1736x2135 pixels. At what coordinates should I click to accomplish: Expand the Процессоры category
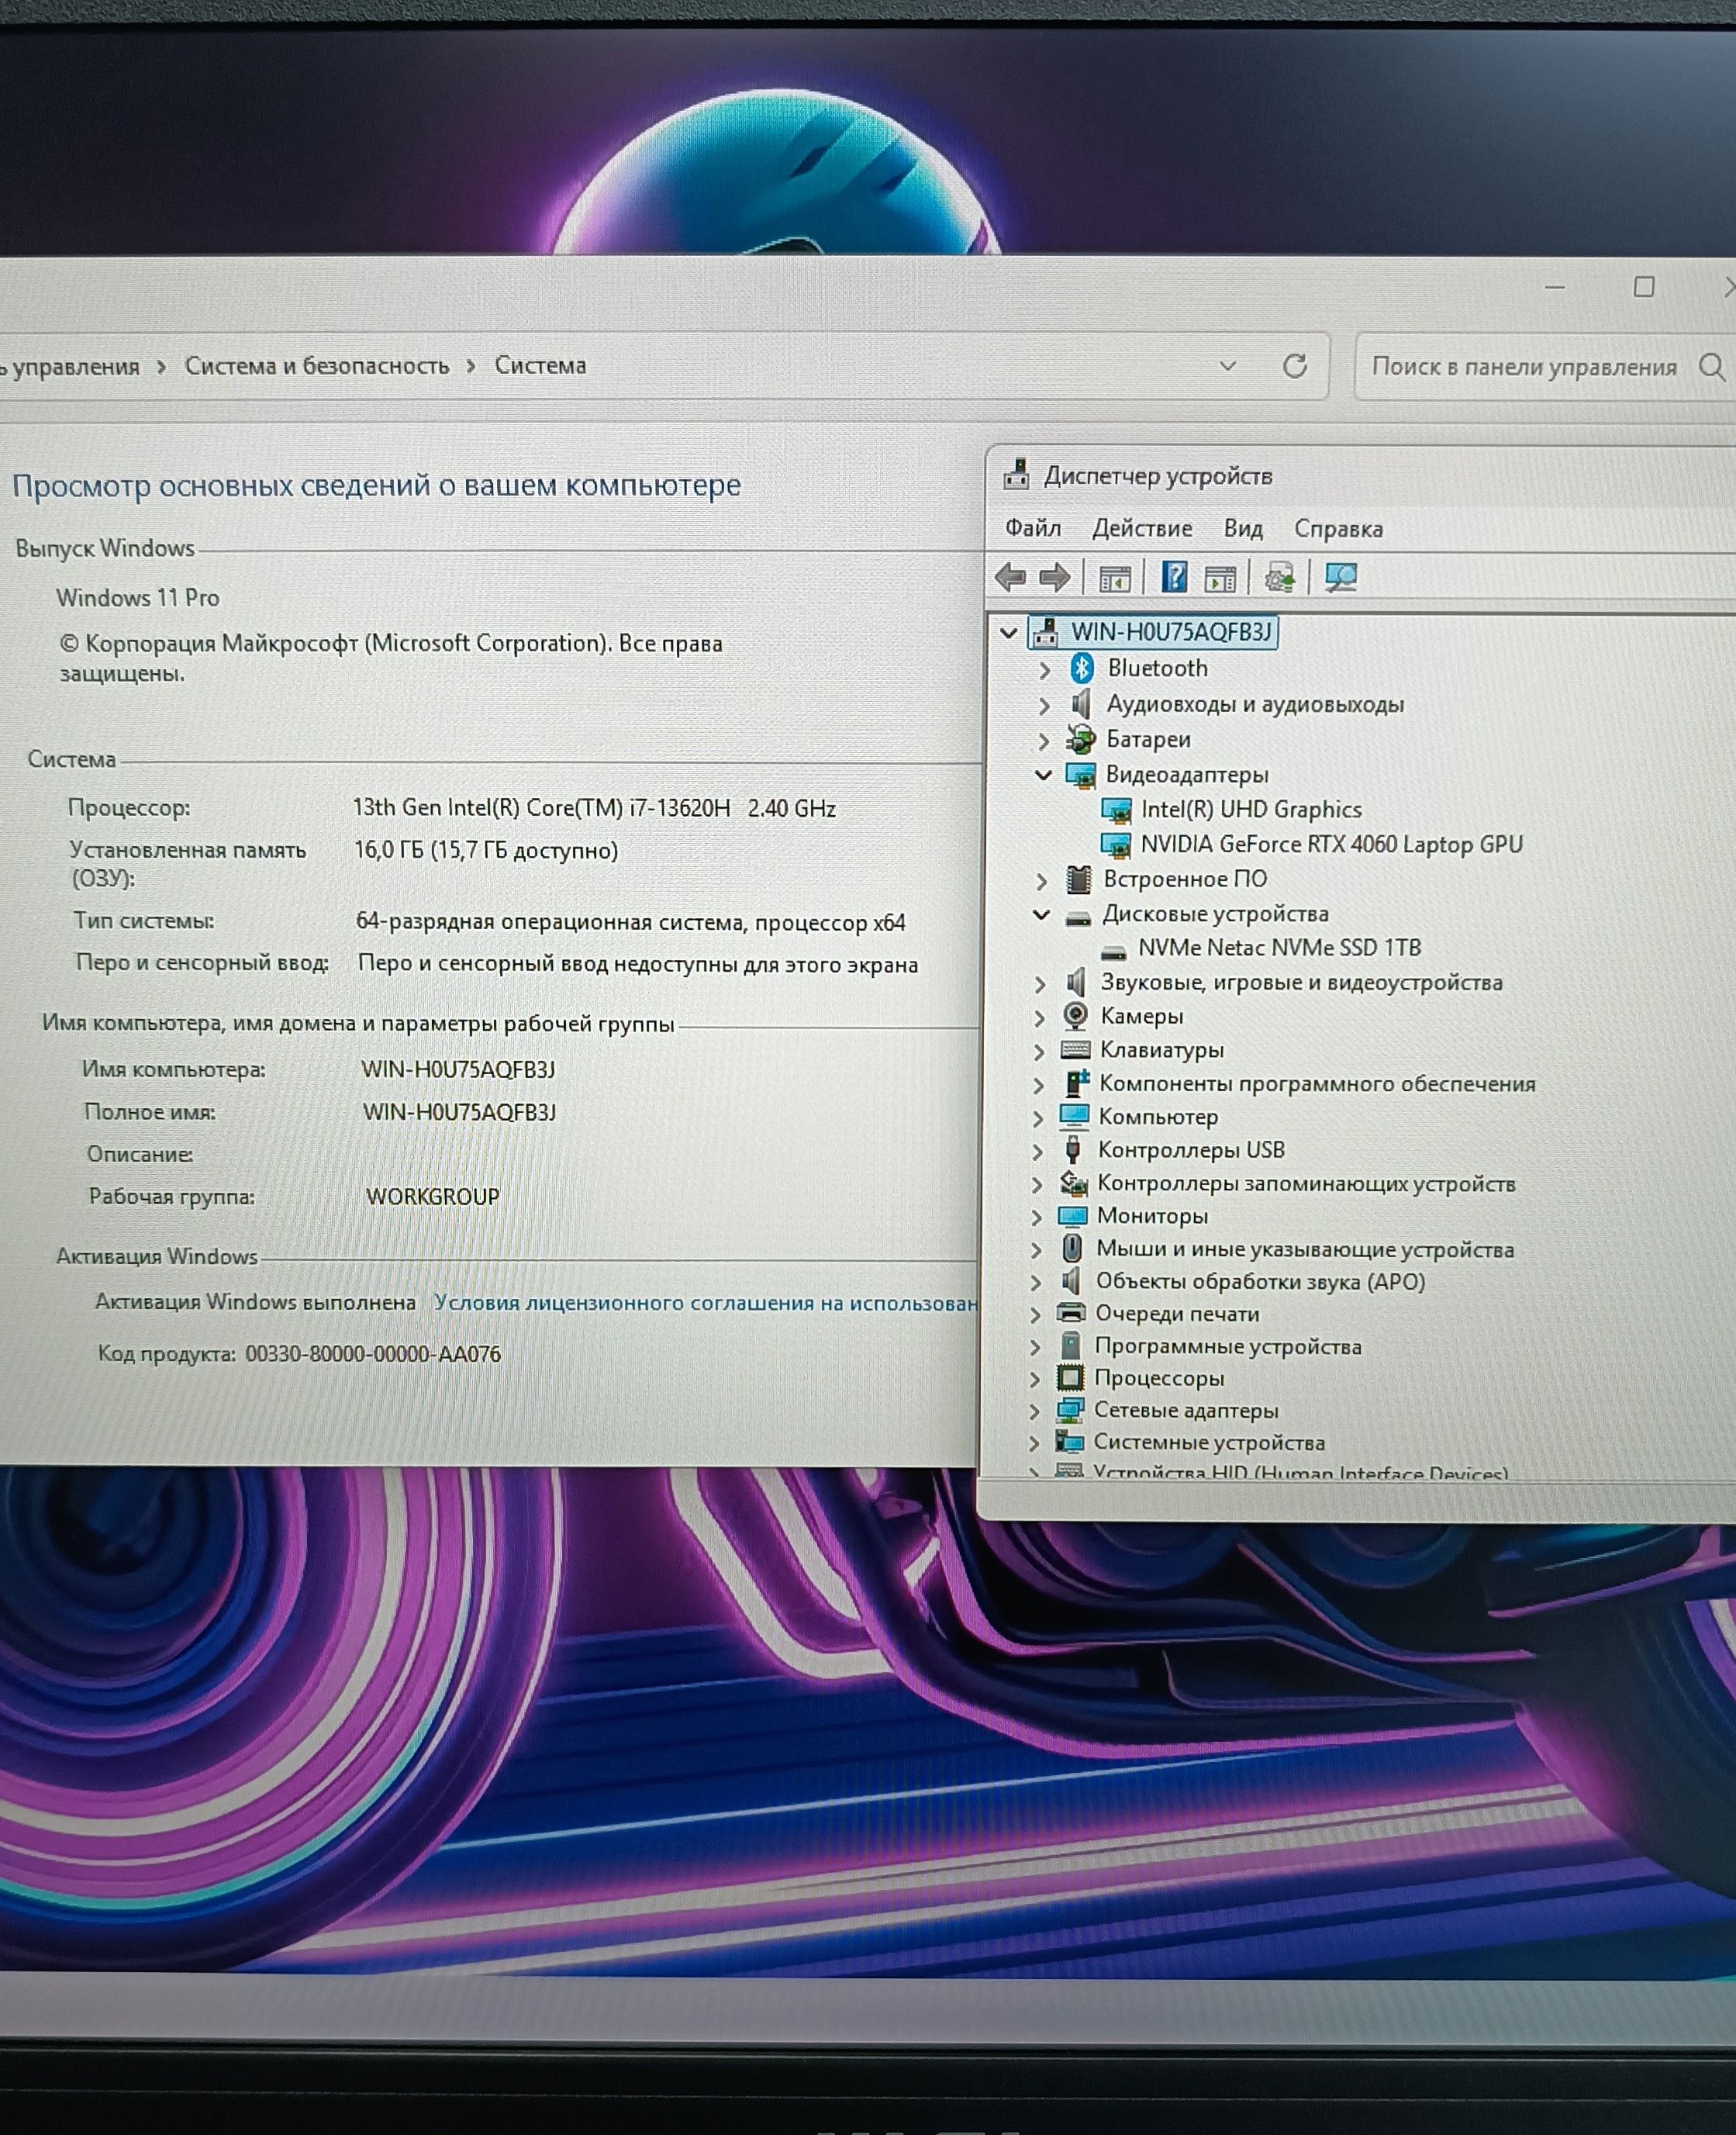[x=1035, y=1379]
